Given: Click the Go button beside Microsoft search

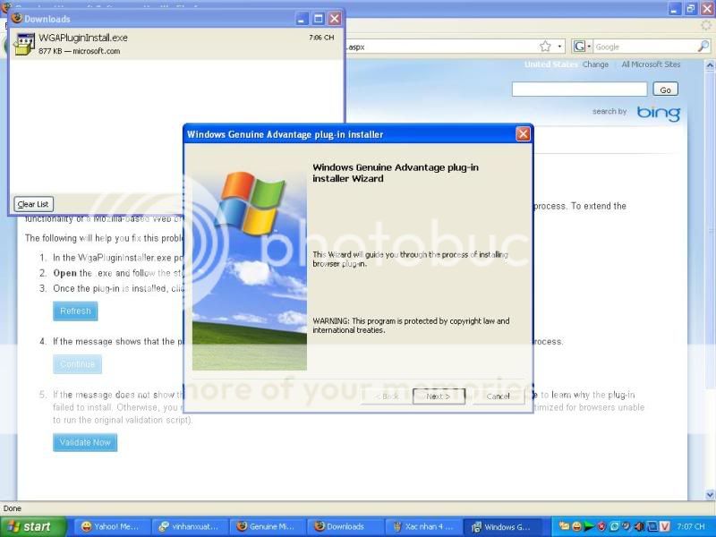Looking at the screenshot, I should coord(665,89).
